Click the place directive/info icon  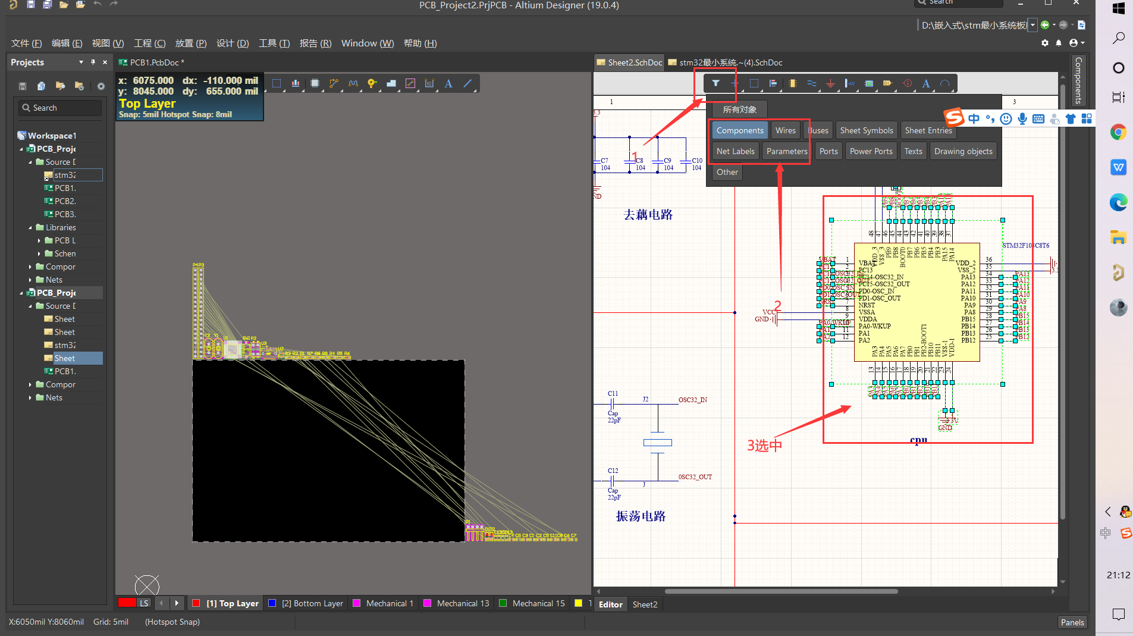(907, 83)
